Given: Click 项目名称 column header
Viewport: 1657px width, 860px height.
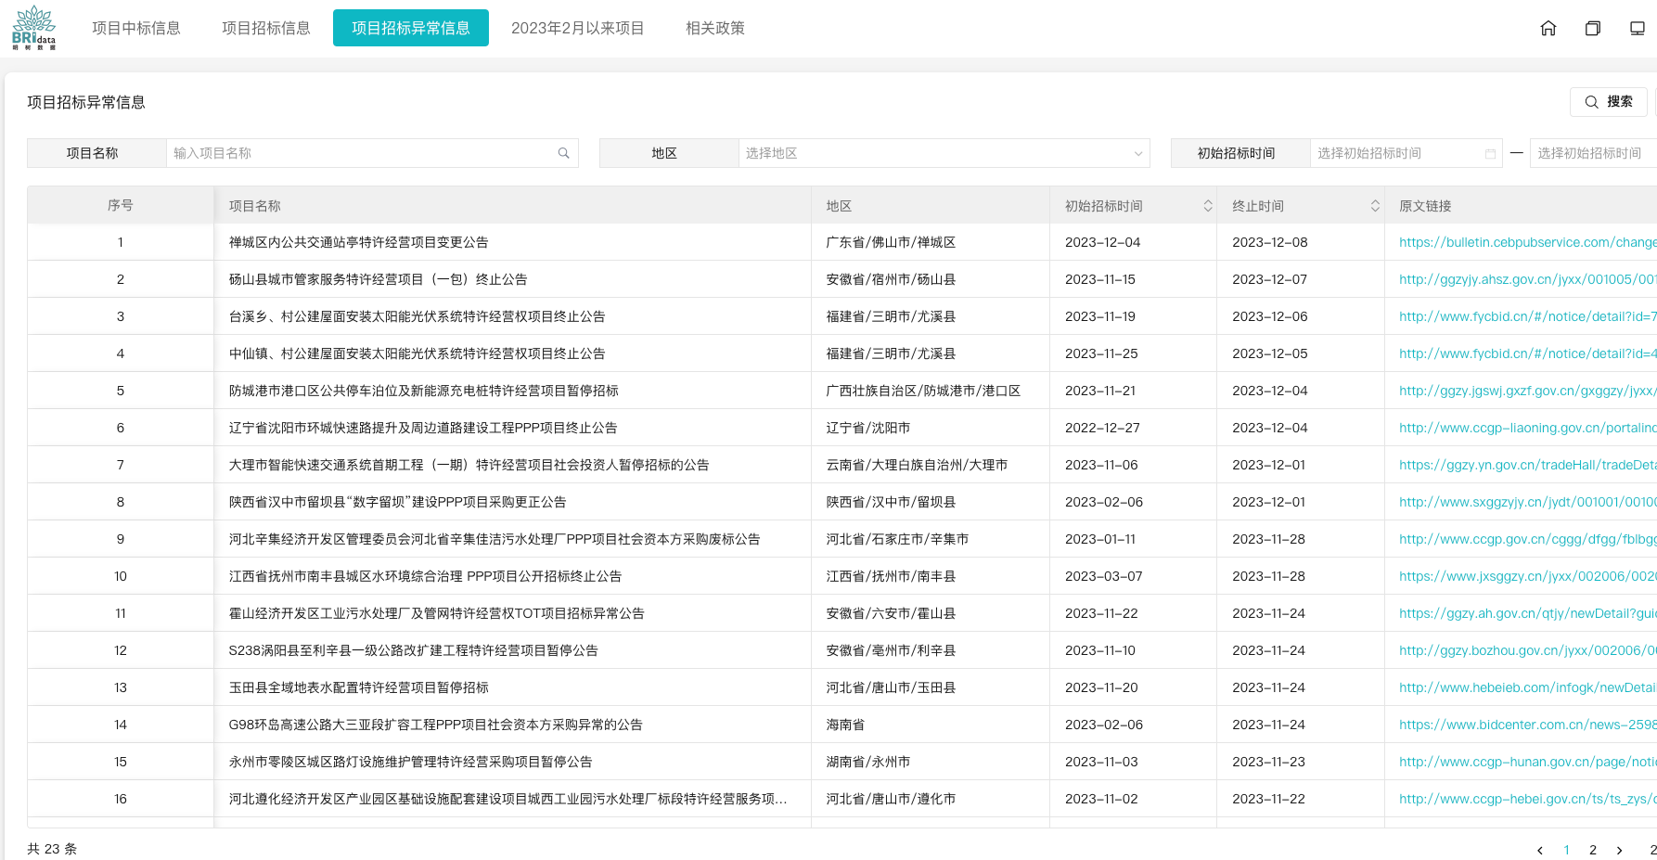Looking at the screenshot, I should coord(254,206).
